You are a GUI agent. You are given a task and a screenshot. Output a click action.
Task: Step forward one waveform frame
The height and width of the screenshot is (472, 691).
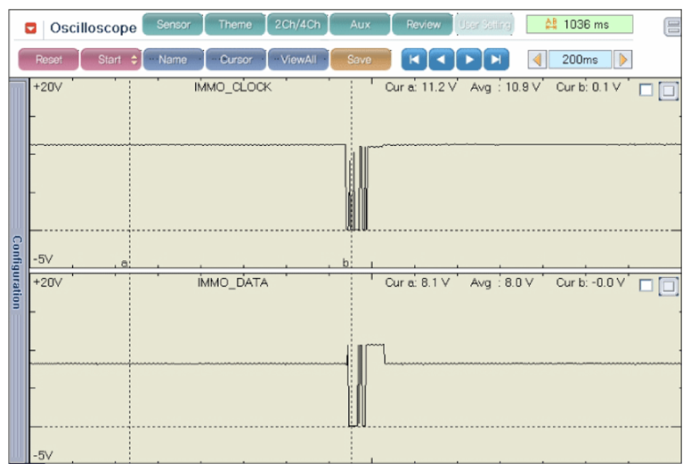pos(469,60)
